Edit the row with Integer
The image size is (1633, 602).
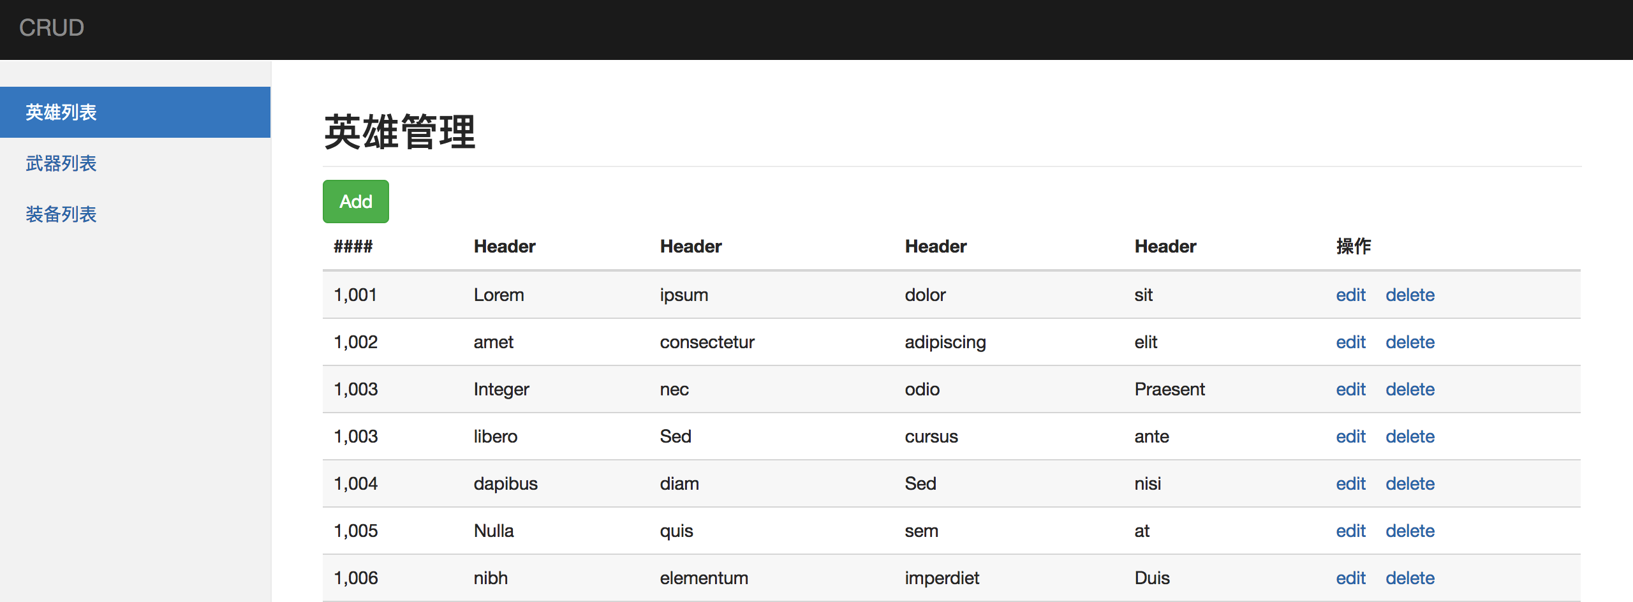(1350, 389)
